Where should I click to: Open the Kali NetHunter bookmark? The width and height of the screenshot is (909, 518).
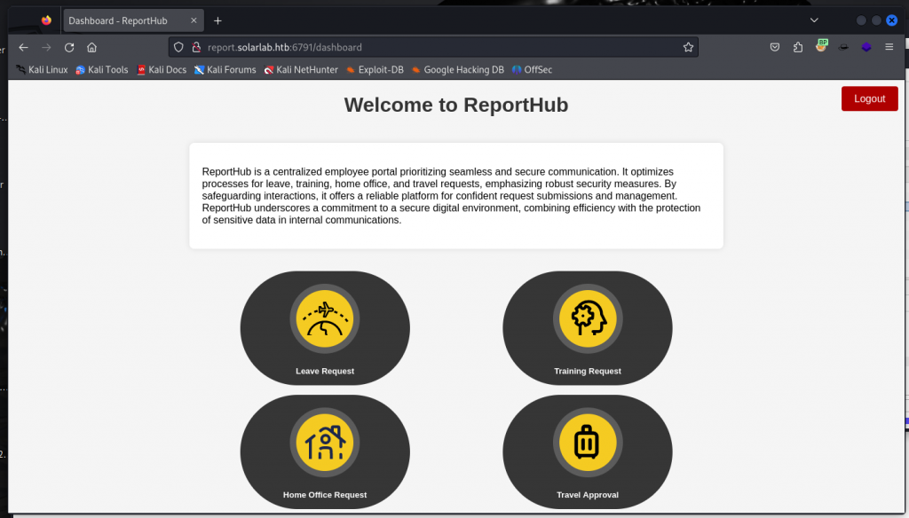coord(301,69)
